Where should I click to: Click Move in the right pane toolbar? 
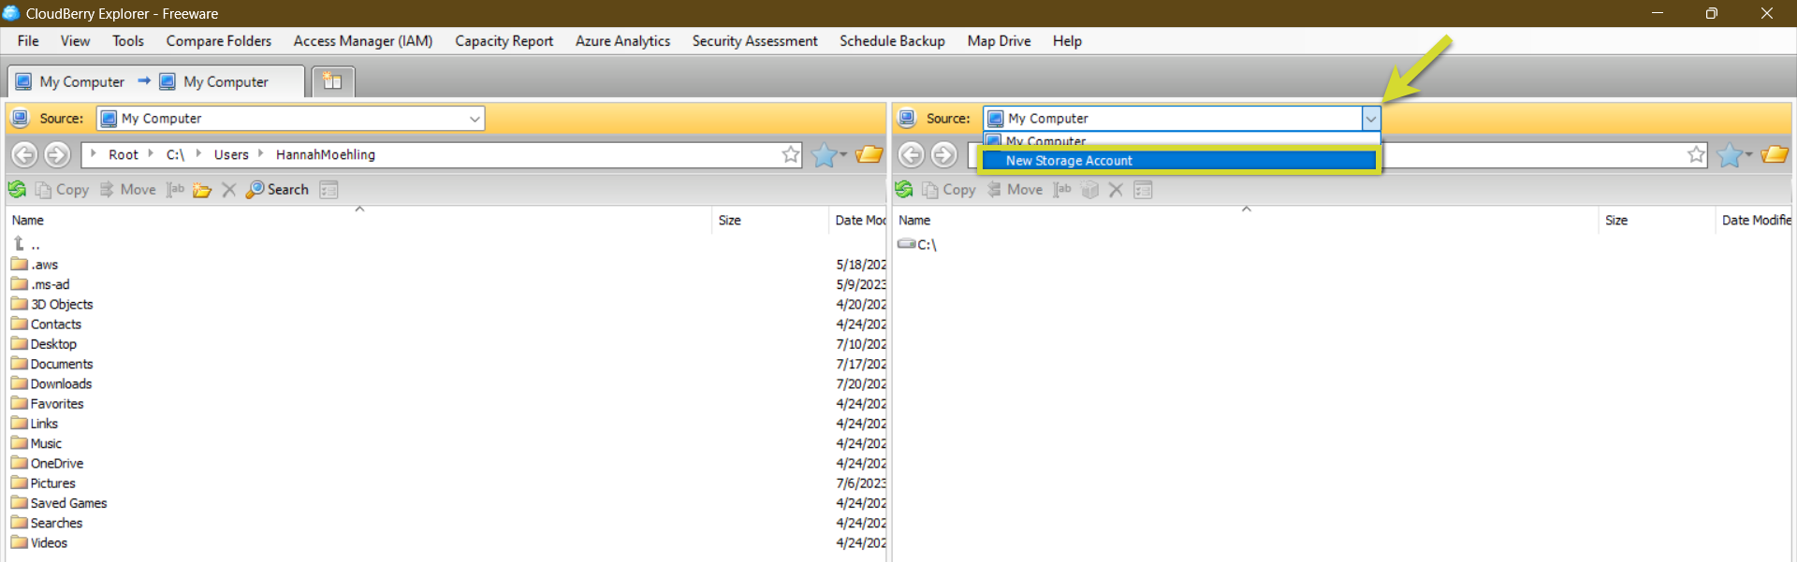(1015, 189)
